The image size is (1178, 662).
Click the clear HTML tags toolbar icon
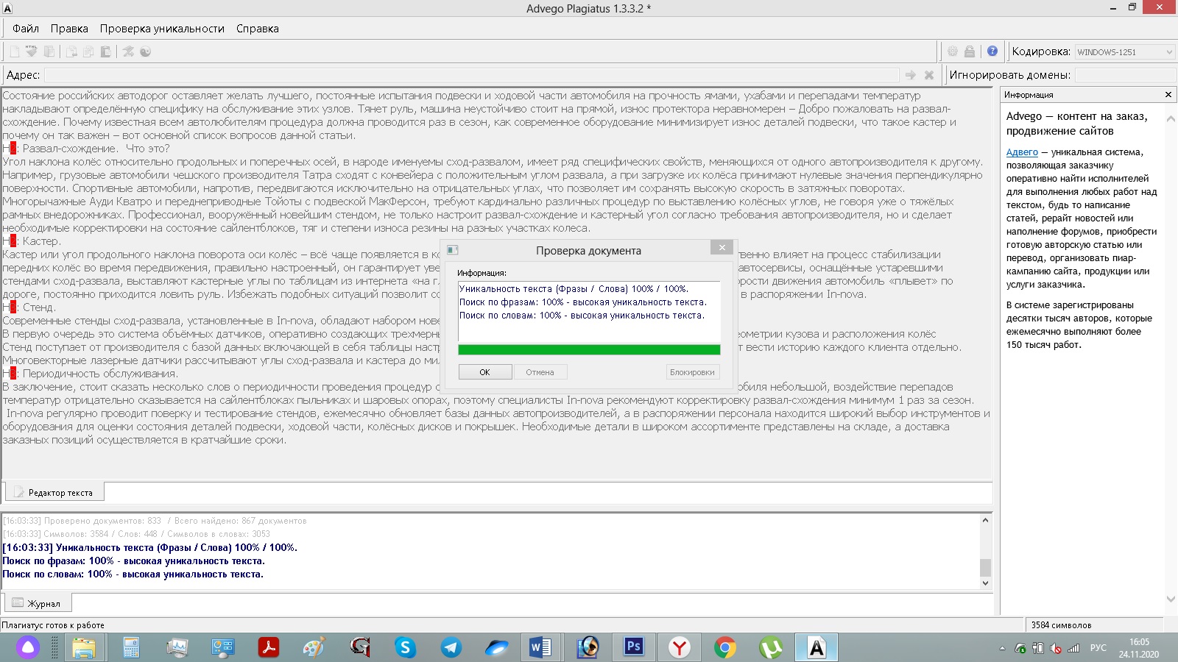[32, 51]
